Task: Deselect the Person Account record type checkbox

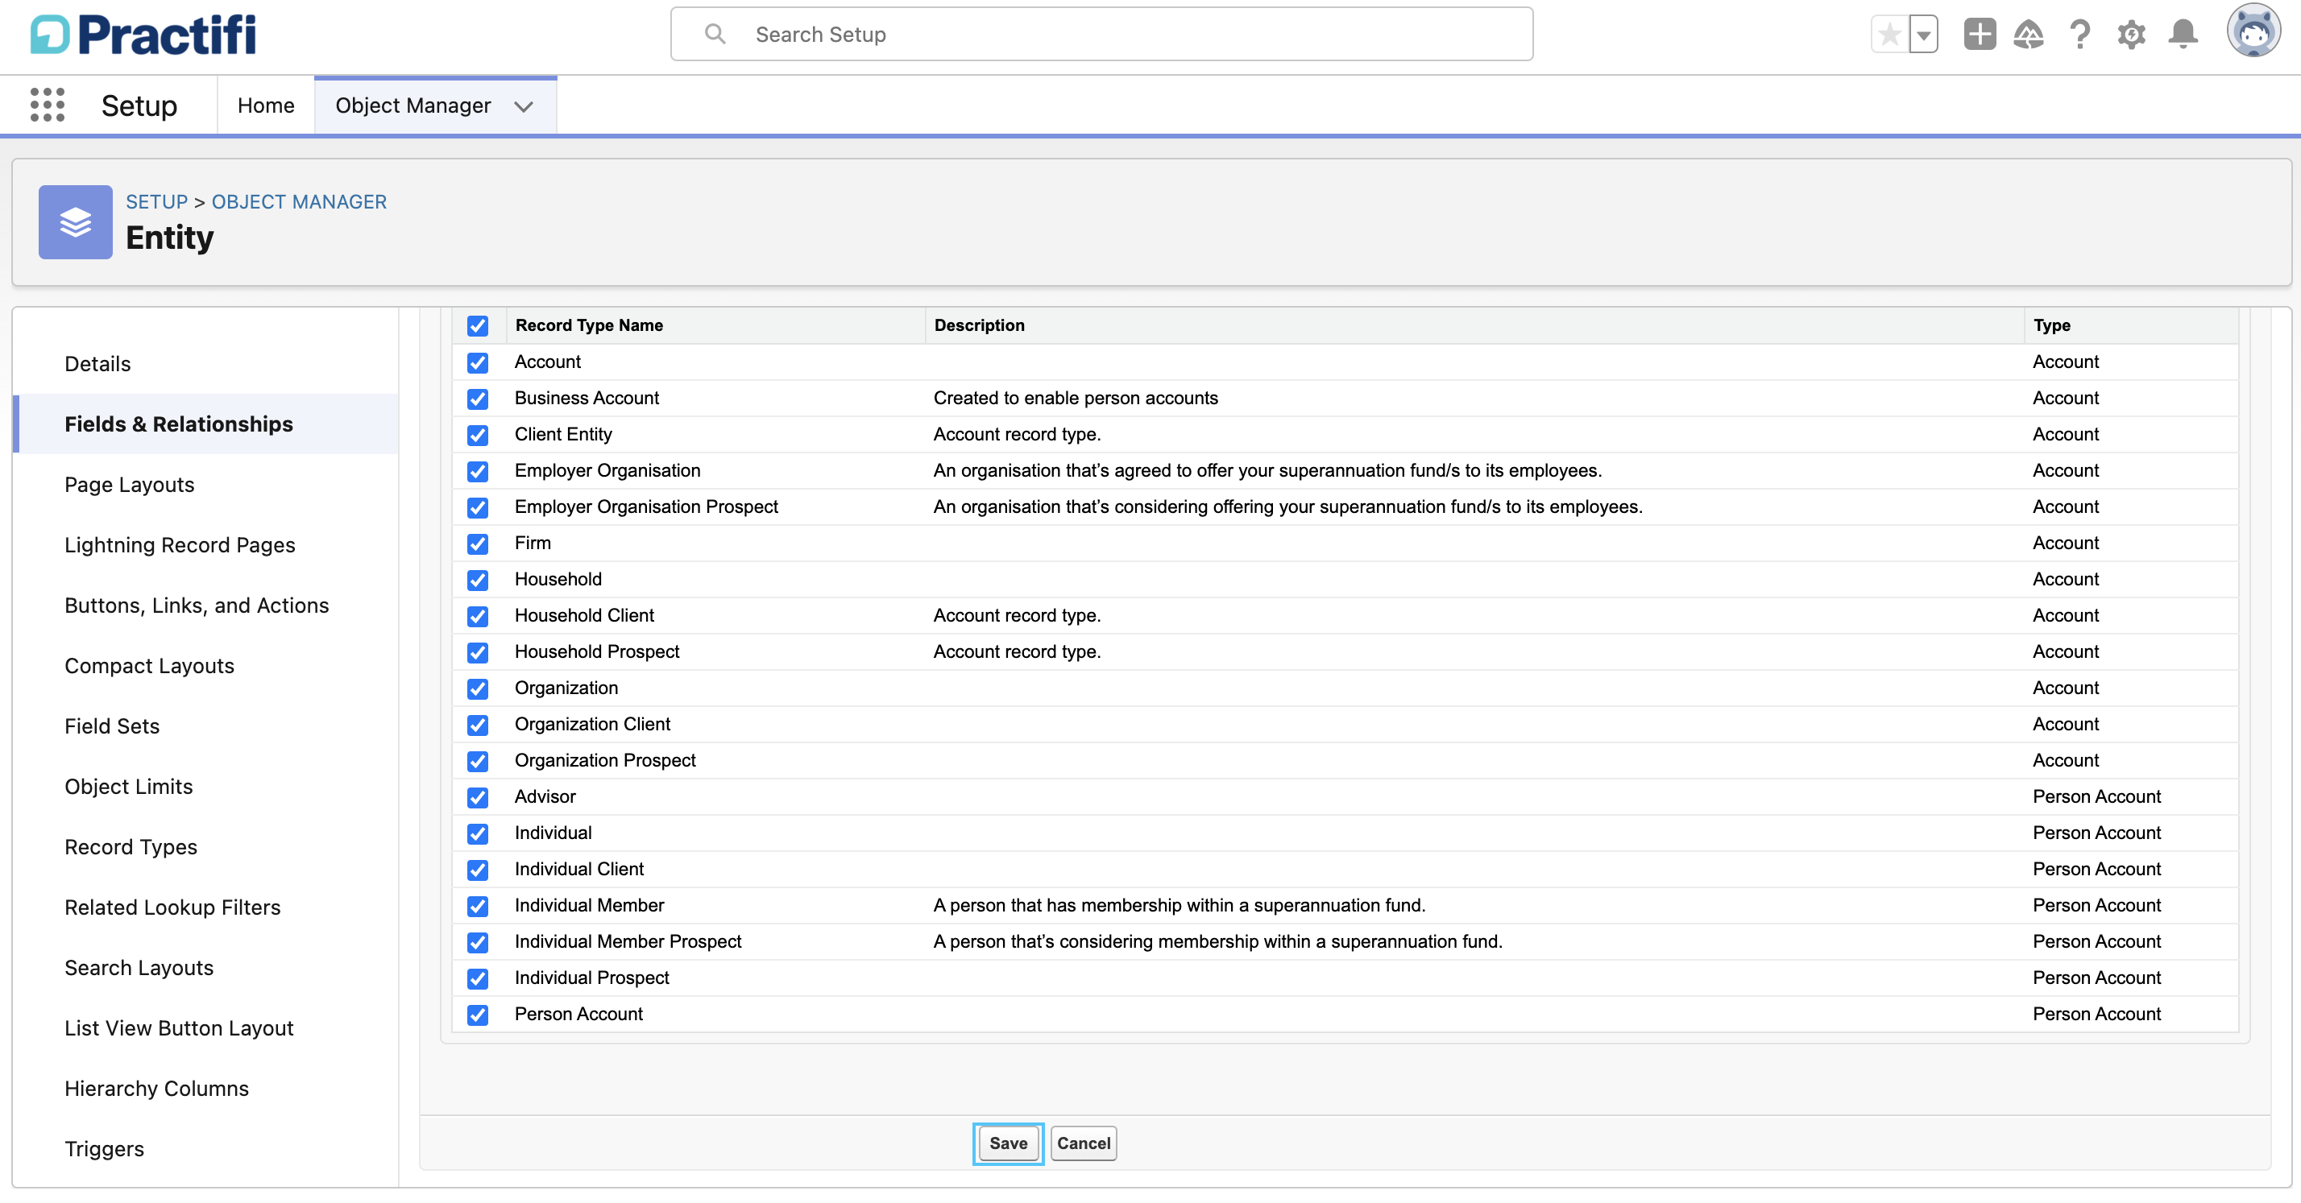Action: pos(478,1015)
